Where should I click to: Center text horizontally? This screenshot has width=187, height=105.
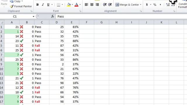coord(92,5)
